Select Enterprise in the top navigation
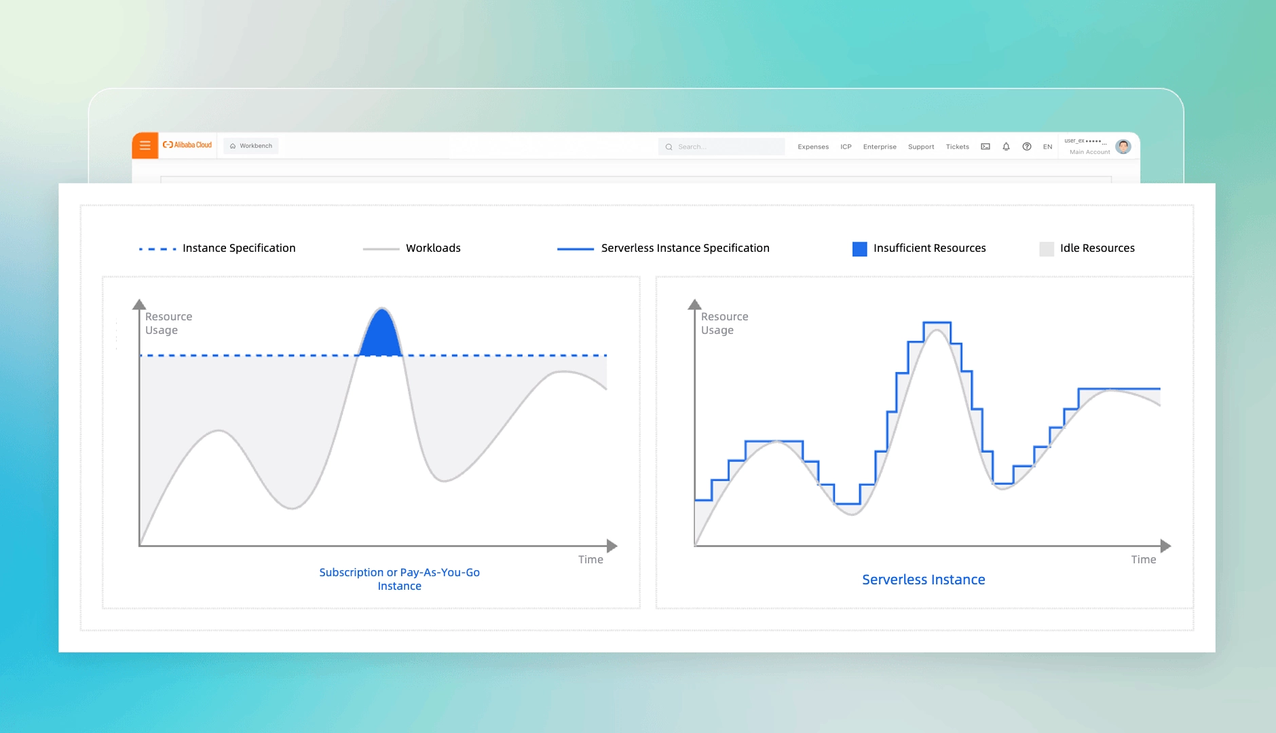This screenshot has height=733, width=1276. pyautogui.click(x=880, y=147)
